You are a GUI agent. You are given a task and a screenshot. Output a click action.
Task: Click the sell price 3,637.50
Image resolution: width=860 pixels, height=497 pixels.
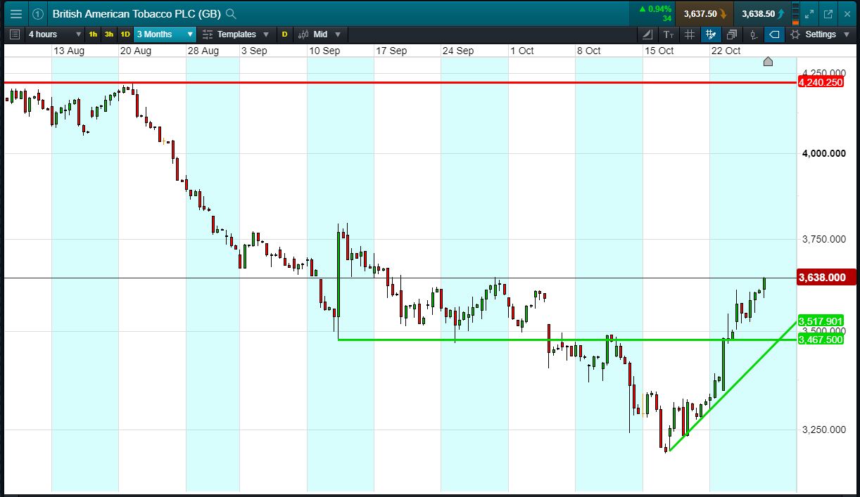704,13
